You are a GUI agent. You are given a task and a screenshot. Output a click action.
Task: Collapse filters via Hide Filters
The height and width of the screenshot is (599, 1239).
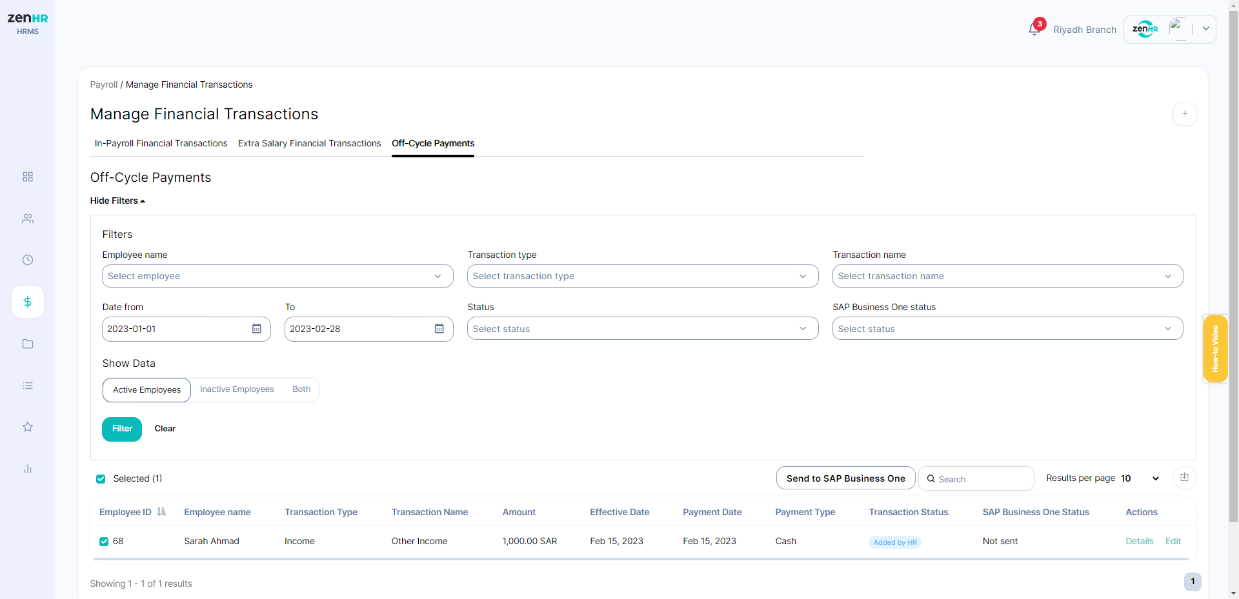point(117,201)
